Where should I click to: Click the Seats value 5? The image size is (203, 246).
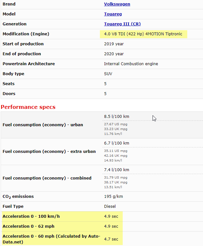pos(105,84)
